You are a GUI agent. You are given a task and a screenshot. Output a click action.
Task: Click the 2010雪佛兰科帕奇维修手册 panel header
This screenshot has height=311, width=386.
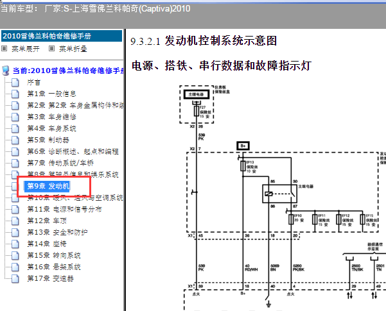click(x=62, y=36)
